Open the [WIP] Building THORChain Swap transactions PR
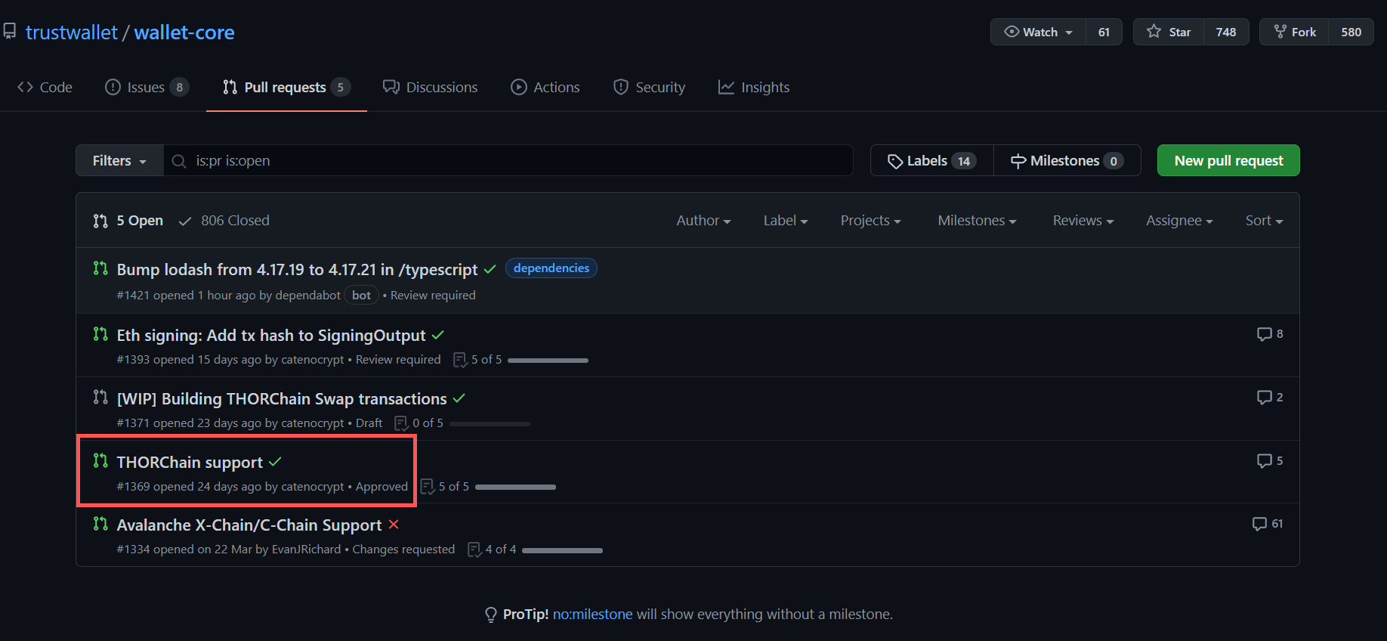The width and height of the screenshot is (1387, 641). coord(282,398)
